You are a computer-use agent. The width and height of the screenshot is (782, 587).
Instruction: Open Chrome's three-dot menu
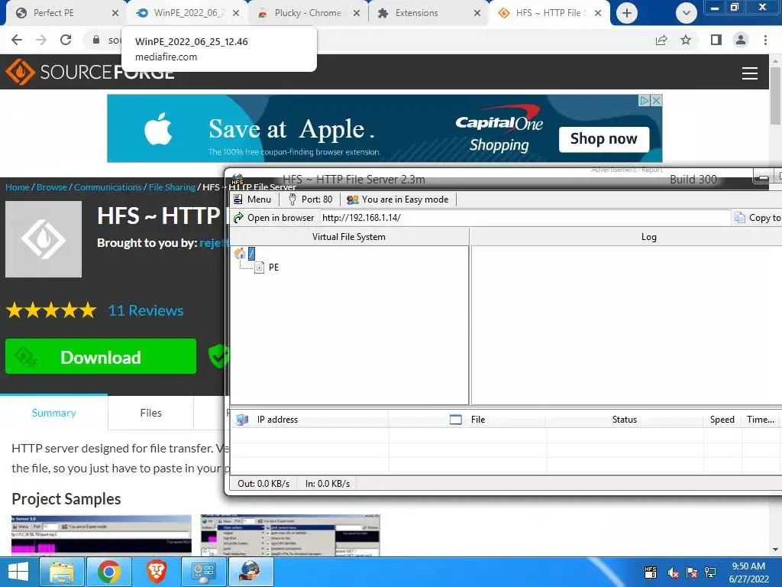tap(765, 40)
